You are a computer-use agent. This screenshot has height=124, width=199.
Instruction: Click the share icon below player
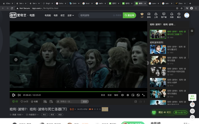tap(135, 101)
